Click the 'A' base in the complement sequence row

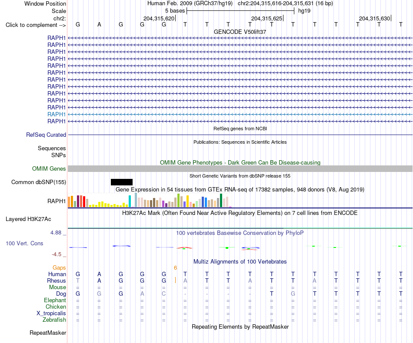(x=99, y=24)
